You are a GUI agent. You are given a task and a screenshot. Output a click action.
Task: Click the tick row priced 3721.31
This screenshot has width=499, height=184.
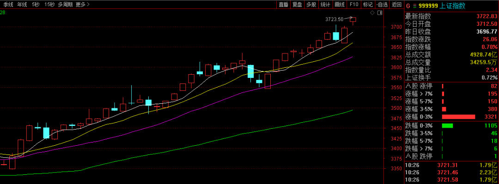coord(451,165)
